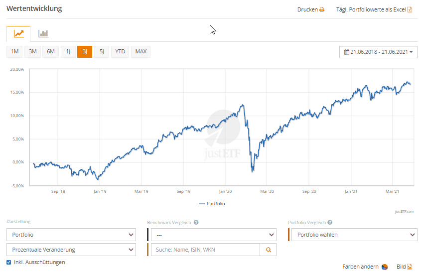Click the Suche Name, ISIN, WKN field
The height and width of the screenshot is (280, 421).
click(x=205, y=250)
